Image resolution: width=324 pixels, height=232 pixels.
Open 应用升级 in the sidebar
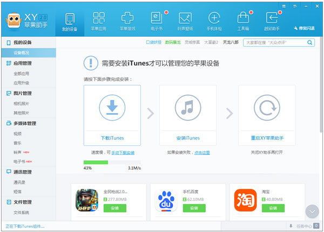pos(21,83)
